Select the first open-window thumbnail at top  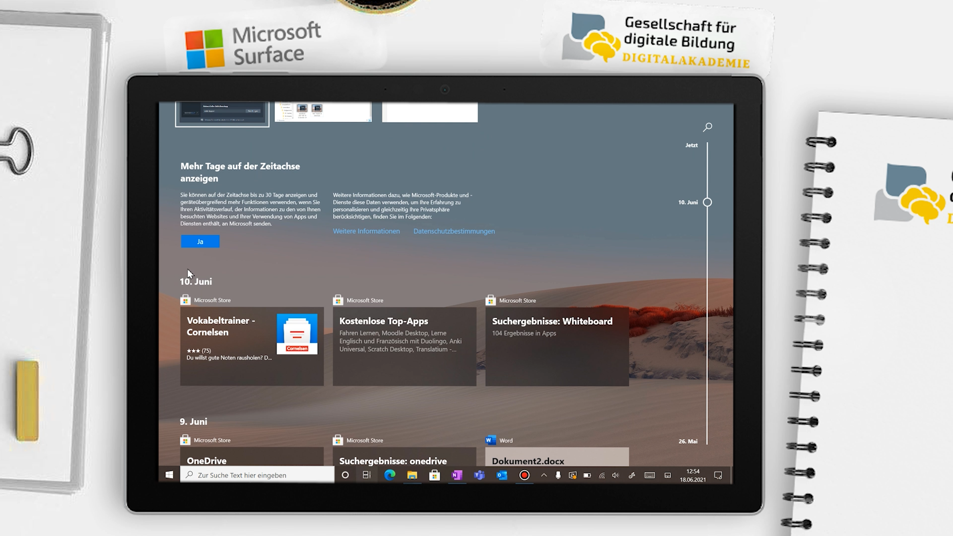click(x=222, y=114)
